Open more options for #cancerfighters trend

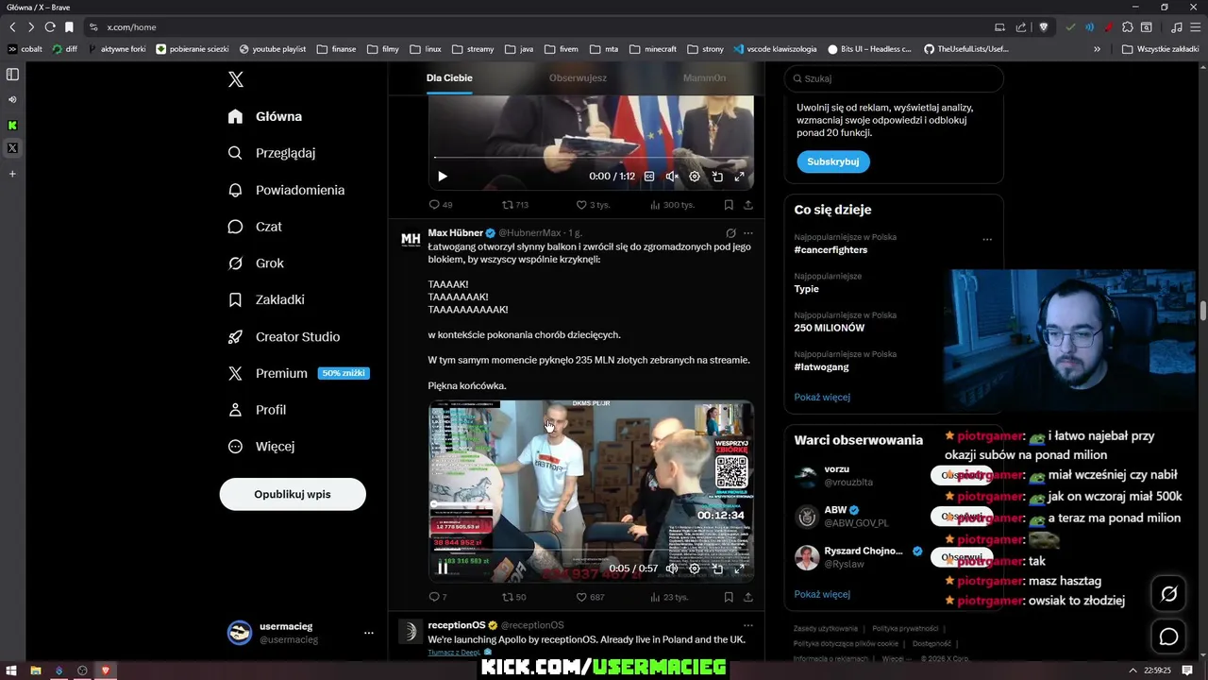point(987,239)
